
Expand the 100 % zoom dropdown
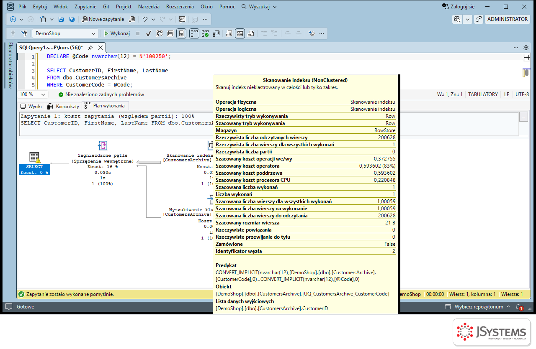(33, 94)
